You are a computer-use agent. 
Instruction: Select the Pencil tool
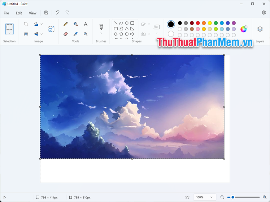(x=66, y=24)
